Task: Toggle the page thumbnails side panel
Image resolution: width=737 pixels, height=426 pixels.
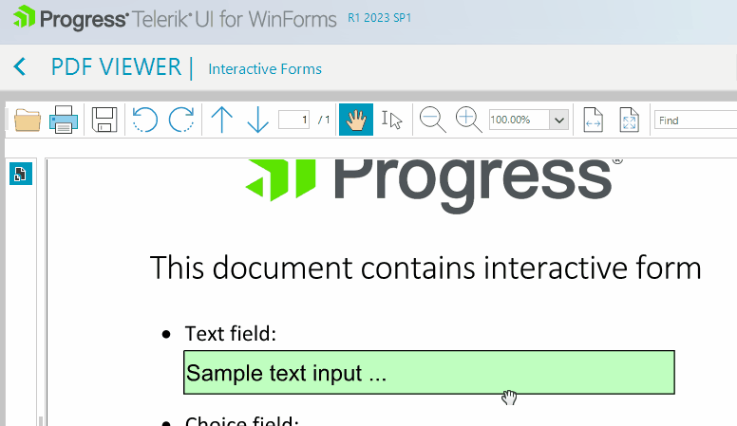Action: (21, 174)
